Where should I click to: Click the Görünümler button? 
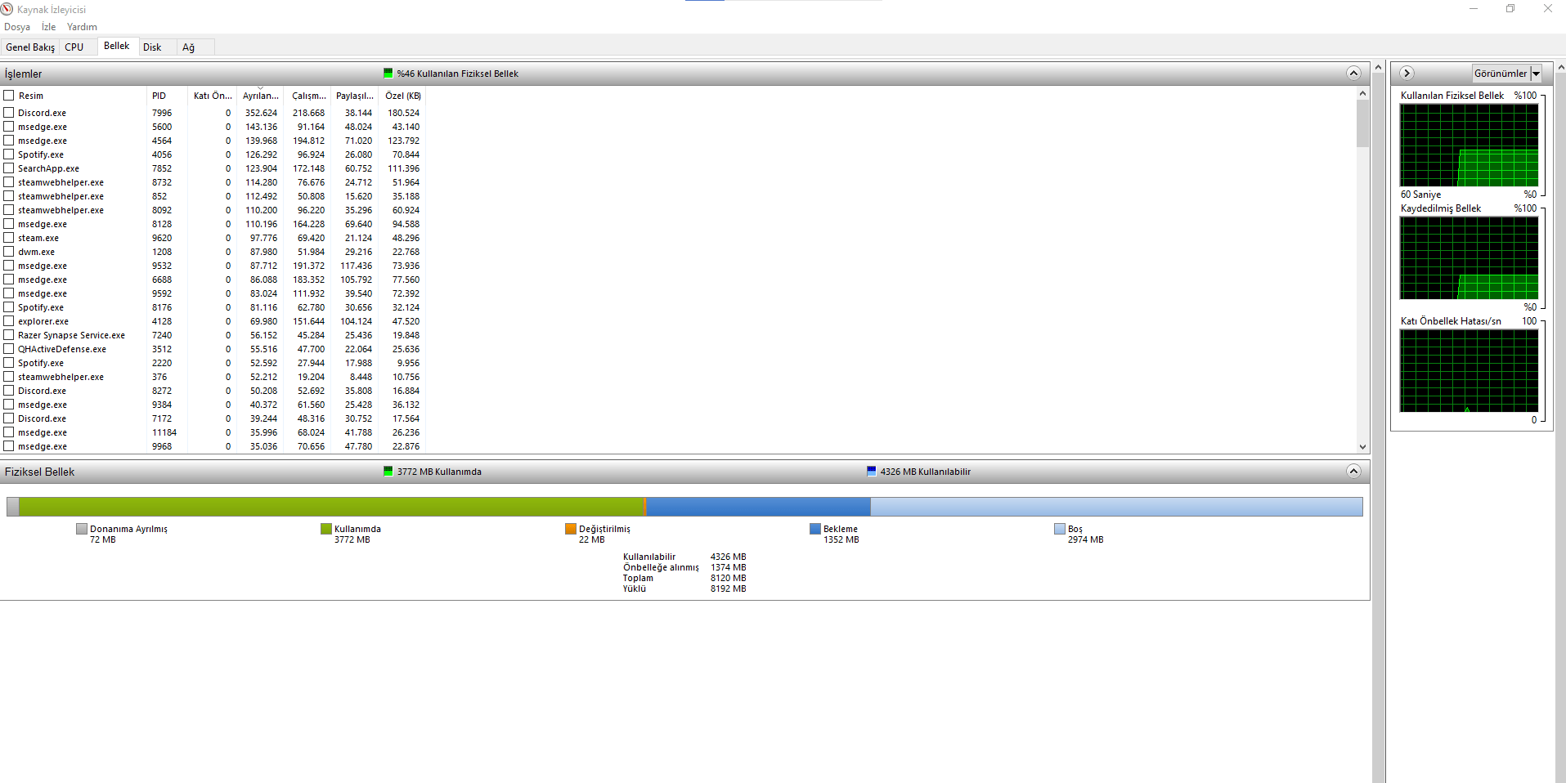pos(1501,74)
